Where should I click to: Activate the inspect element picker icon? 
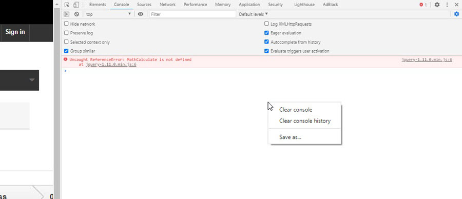pos(67,5)
